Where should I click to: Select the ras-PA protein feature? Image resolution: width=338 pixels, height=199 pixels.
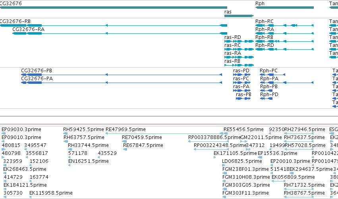point(242,91)
